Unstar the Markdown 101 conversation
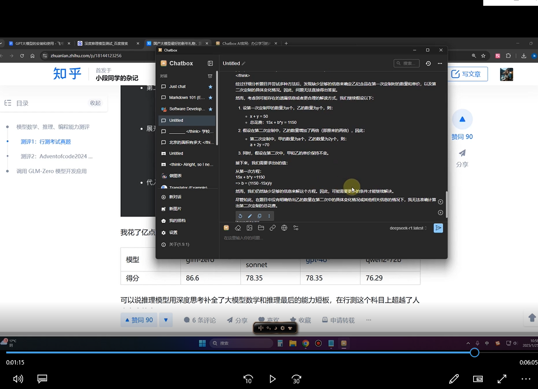538x389 pixels. pos(210,98)
